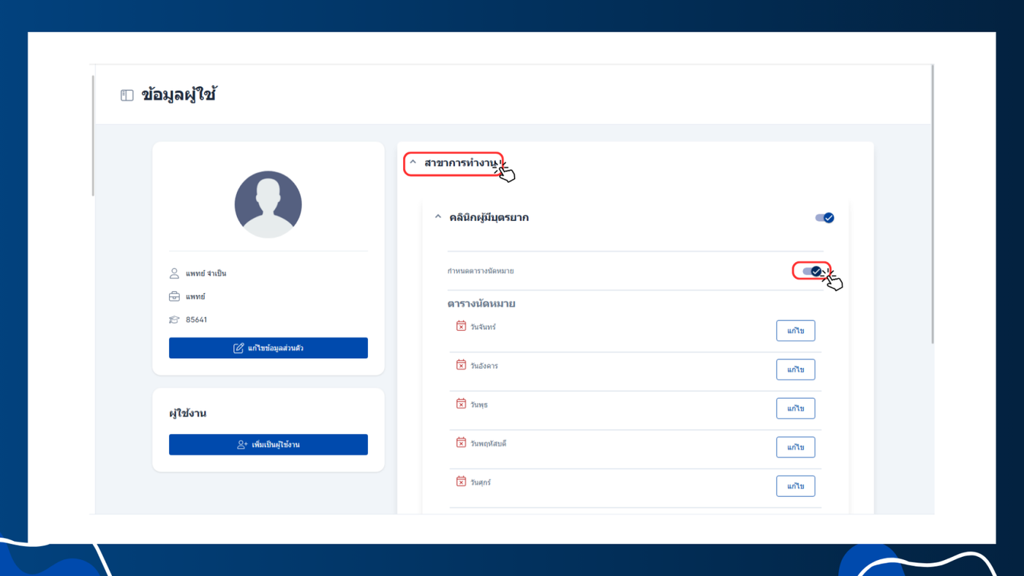Click the license number 85641
1024x576 pixels.
(x=196, y=320)
